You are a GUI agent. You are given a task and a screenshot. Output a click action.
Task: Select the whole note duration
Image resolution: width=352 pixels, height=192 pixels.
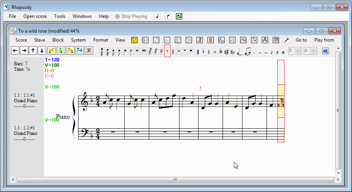137,51
